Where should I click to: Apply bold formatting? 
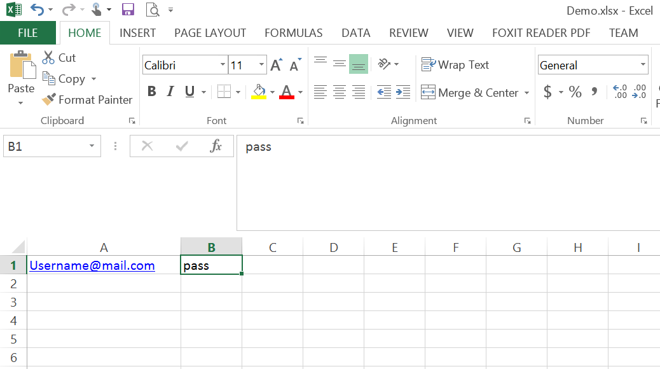point(151,92)
